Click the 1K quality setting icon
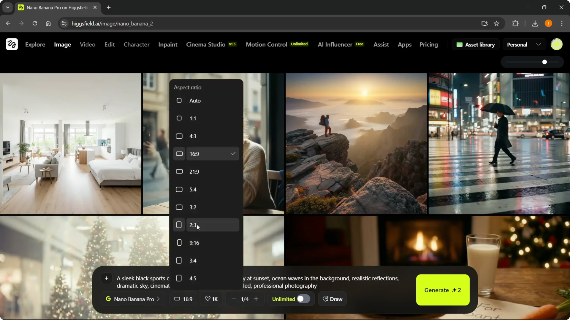570x320 pixels. coord(208,299)
